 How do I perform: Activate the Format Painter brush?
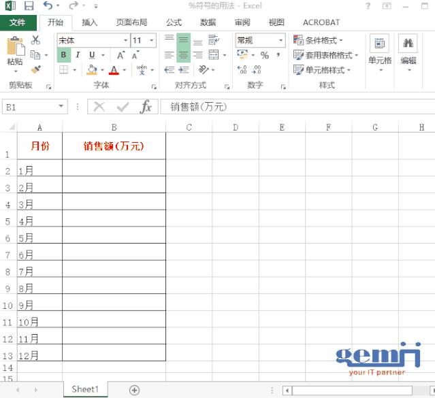36,69
